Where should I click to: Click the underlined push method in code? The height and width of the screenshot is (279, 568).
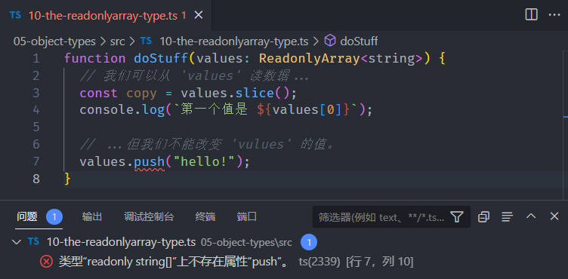point(150,162)
